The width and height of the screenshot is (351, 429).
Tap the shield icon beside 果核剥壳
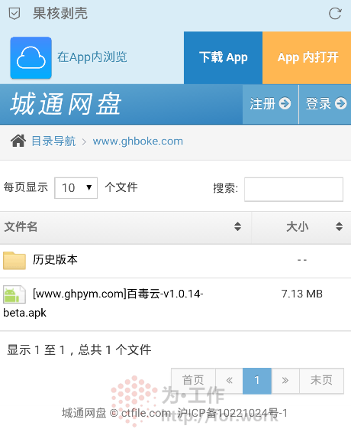click(14, 14)
